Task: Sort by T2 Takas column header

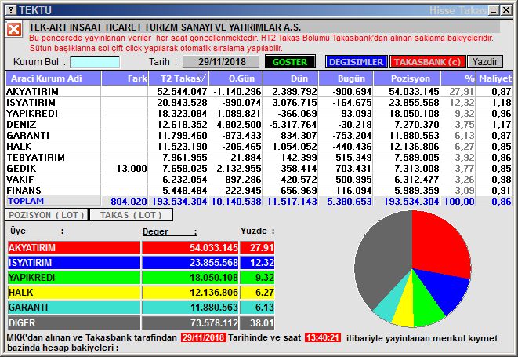Action: click(x=179, y=78)
